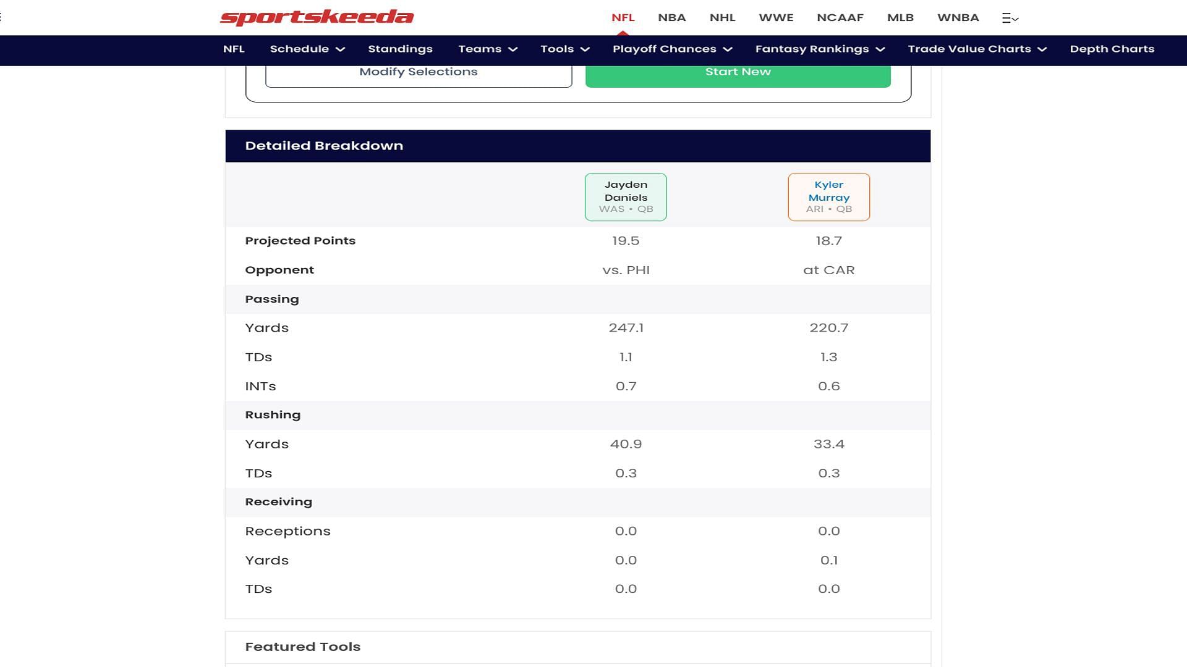Open the WWE section tab
The height and width of the screenshot is (667, 1187).
pyautogui.click(x=776, y=17)
